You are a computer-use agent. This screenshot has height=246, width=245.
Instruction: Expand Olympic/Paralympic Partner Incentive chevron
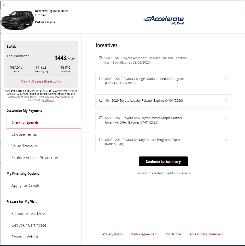226,118
